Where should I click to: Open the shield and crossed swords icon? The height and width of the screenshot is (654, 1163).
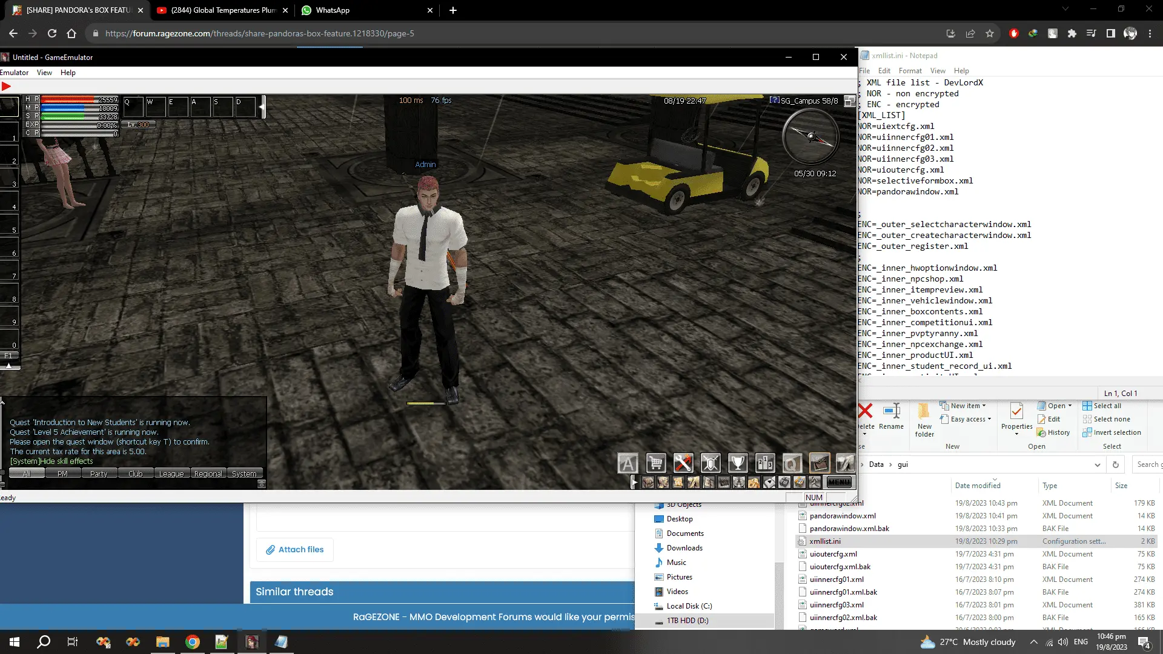[711, 463]
